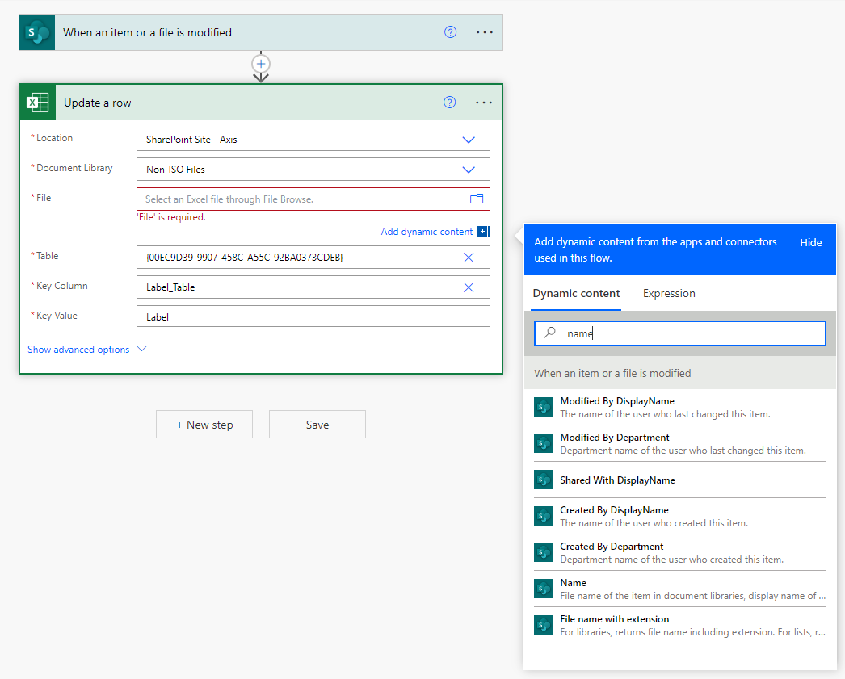This screenshot has width=845, height=679.
Task: Open help on the trigger card
Action: [450, 31]
